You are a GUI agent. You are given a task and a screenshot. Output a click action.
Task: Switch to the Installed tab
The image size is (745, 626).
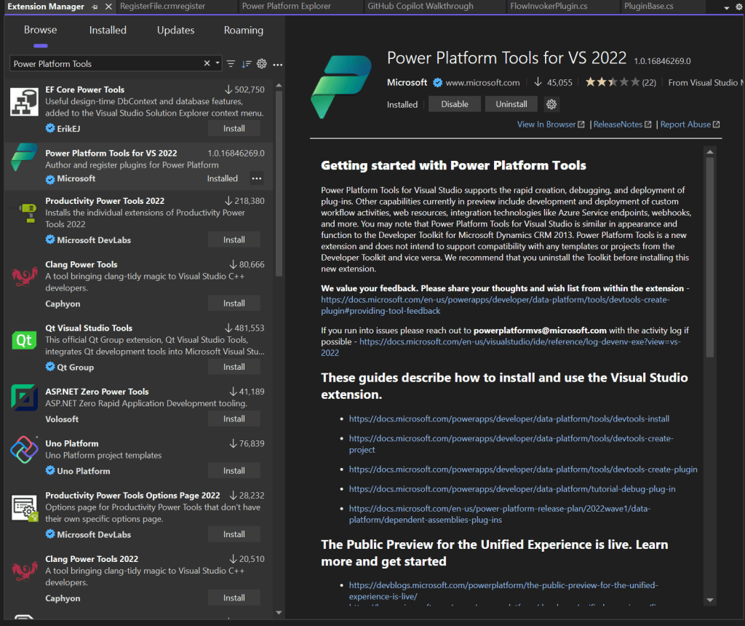pyautogui.click(x=108, y=31)
